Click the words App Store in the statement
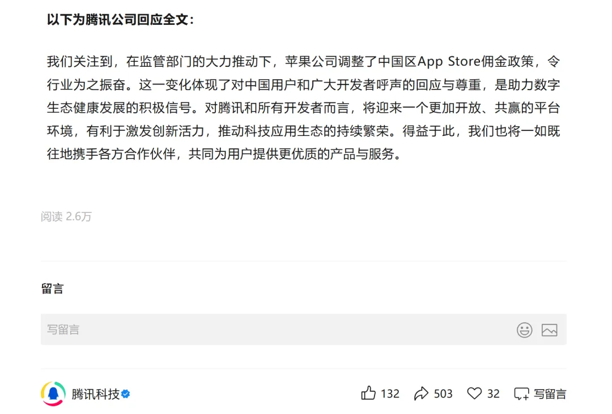This screenshot has width=612, height=414. [x=449, y=62]
